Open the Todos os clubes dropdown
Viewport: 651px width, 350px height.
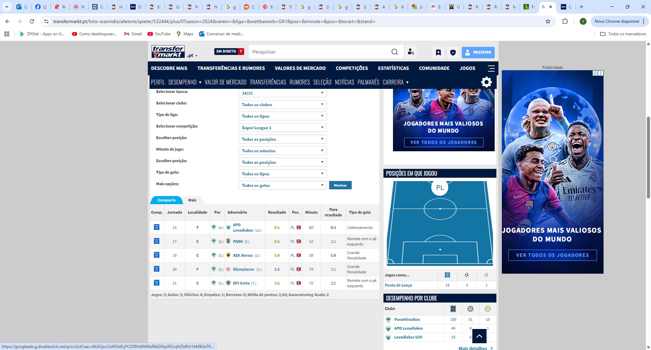282,104
